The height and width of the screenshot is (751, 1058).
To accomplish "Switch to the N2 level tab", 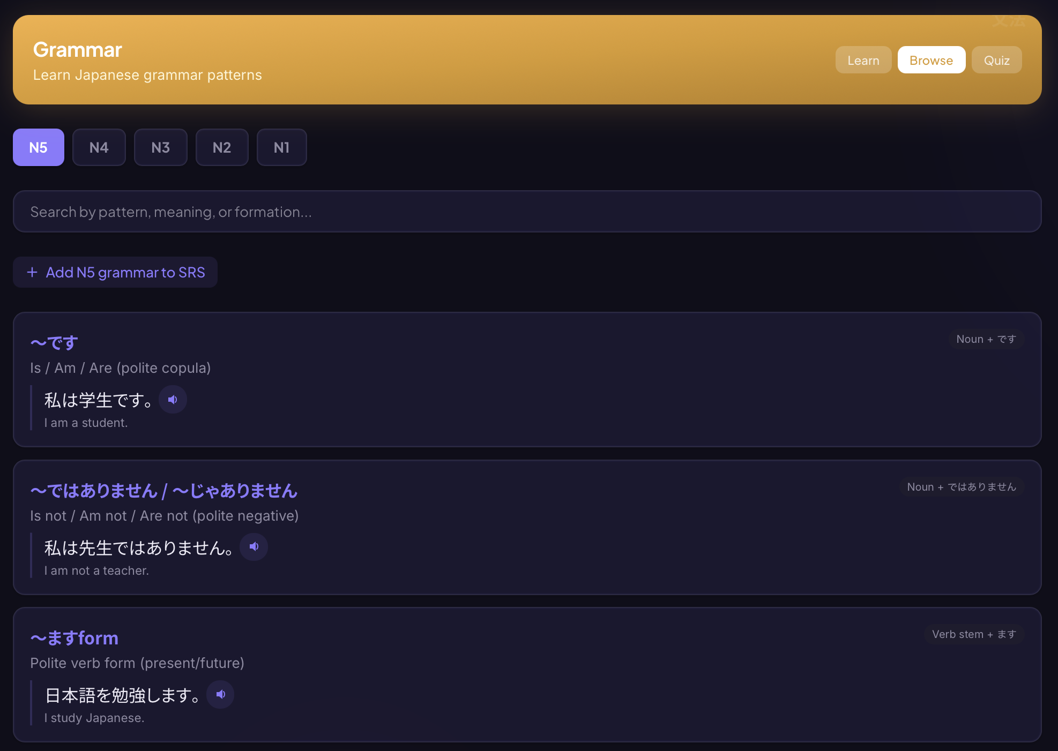I will 222,147.
